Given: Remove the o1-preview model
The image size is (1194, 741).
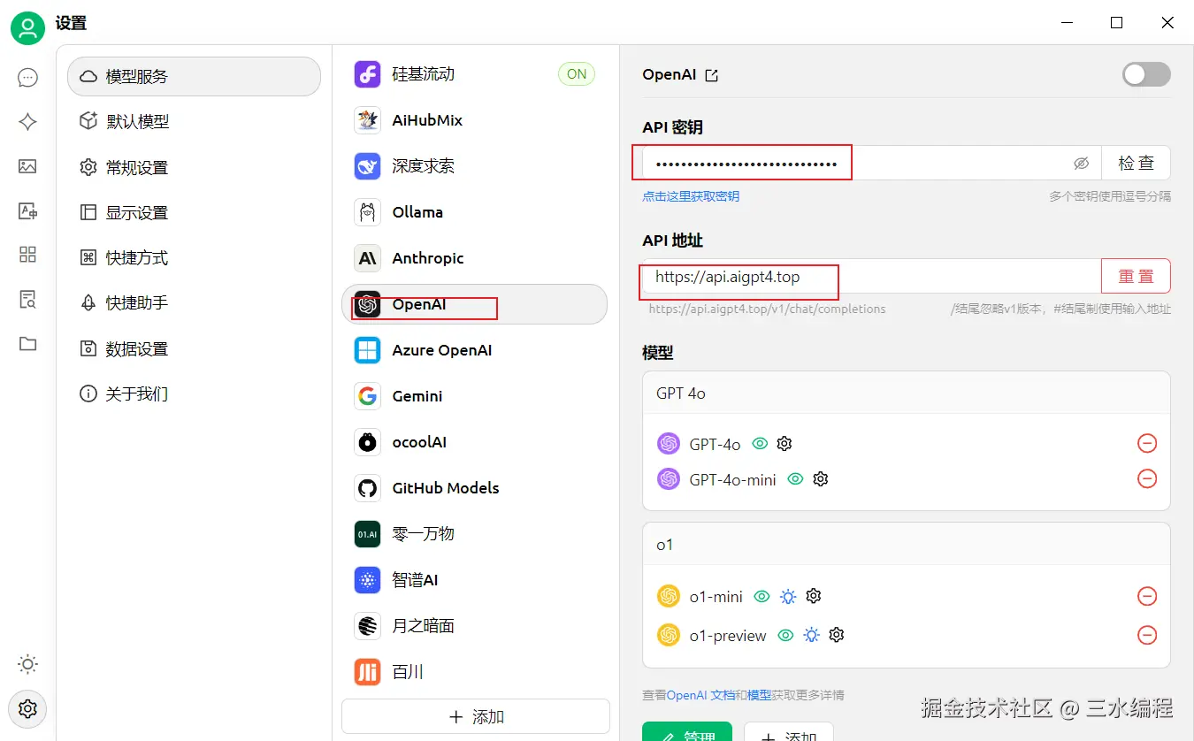Looking at the screenshot, I should pos(1147,635).
